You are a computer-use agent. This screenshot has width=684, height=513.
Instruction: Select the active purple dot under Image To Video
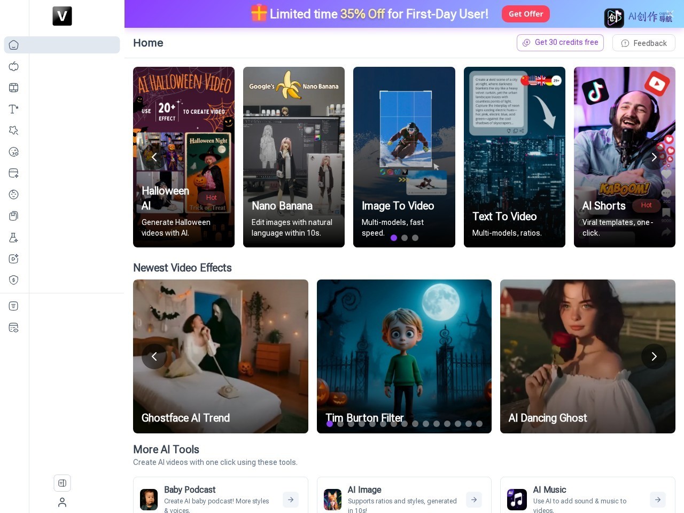pyautogui.click(x=394, y=238)
